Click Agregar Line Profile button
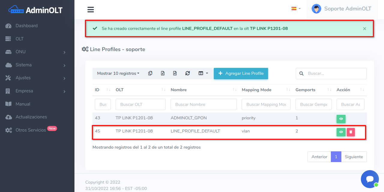Viewport: 384px width, 192px height. click(241, 73)
